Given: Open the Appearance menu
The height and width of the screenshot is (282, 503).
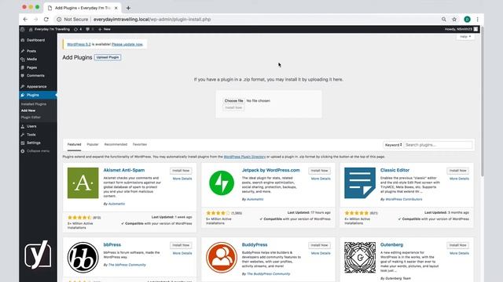Looking at the screenshot, I should tap(38, 87).
